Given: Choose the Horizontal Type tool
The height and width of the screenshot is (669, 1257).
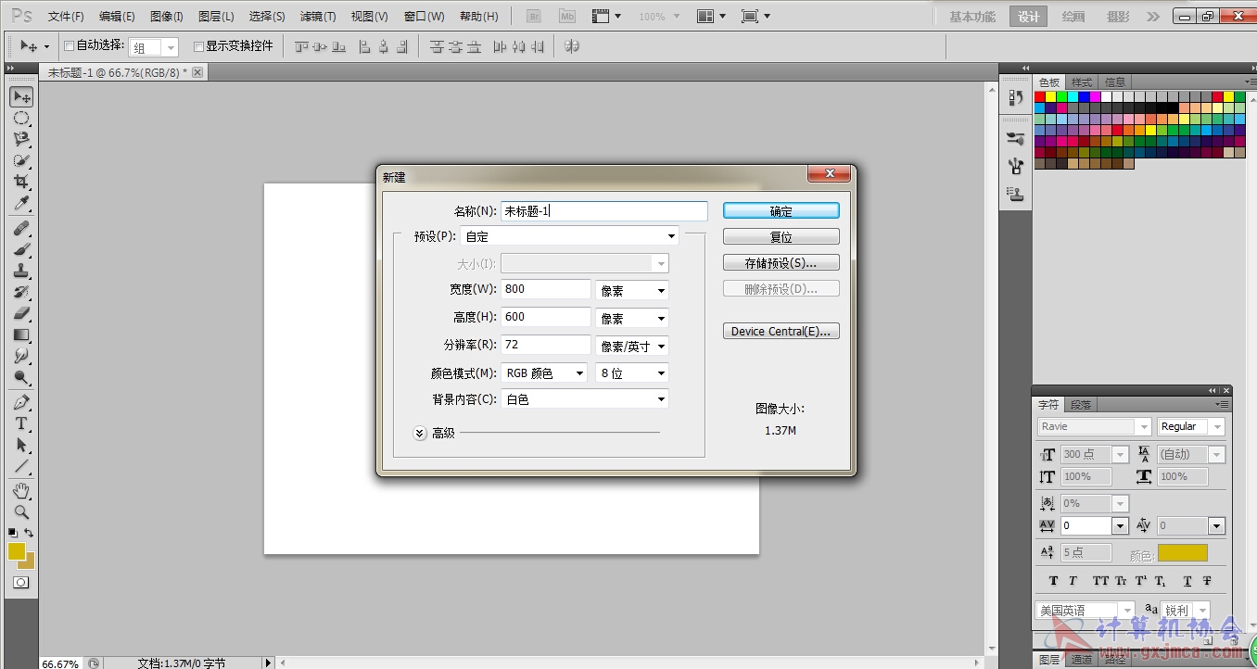Looking at the screenshot, I should (x=21, y=424).
